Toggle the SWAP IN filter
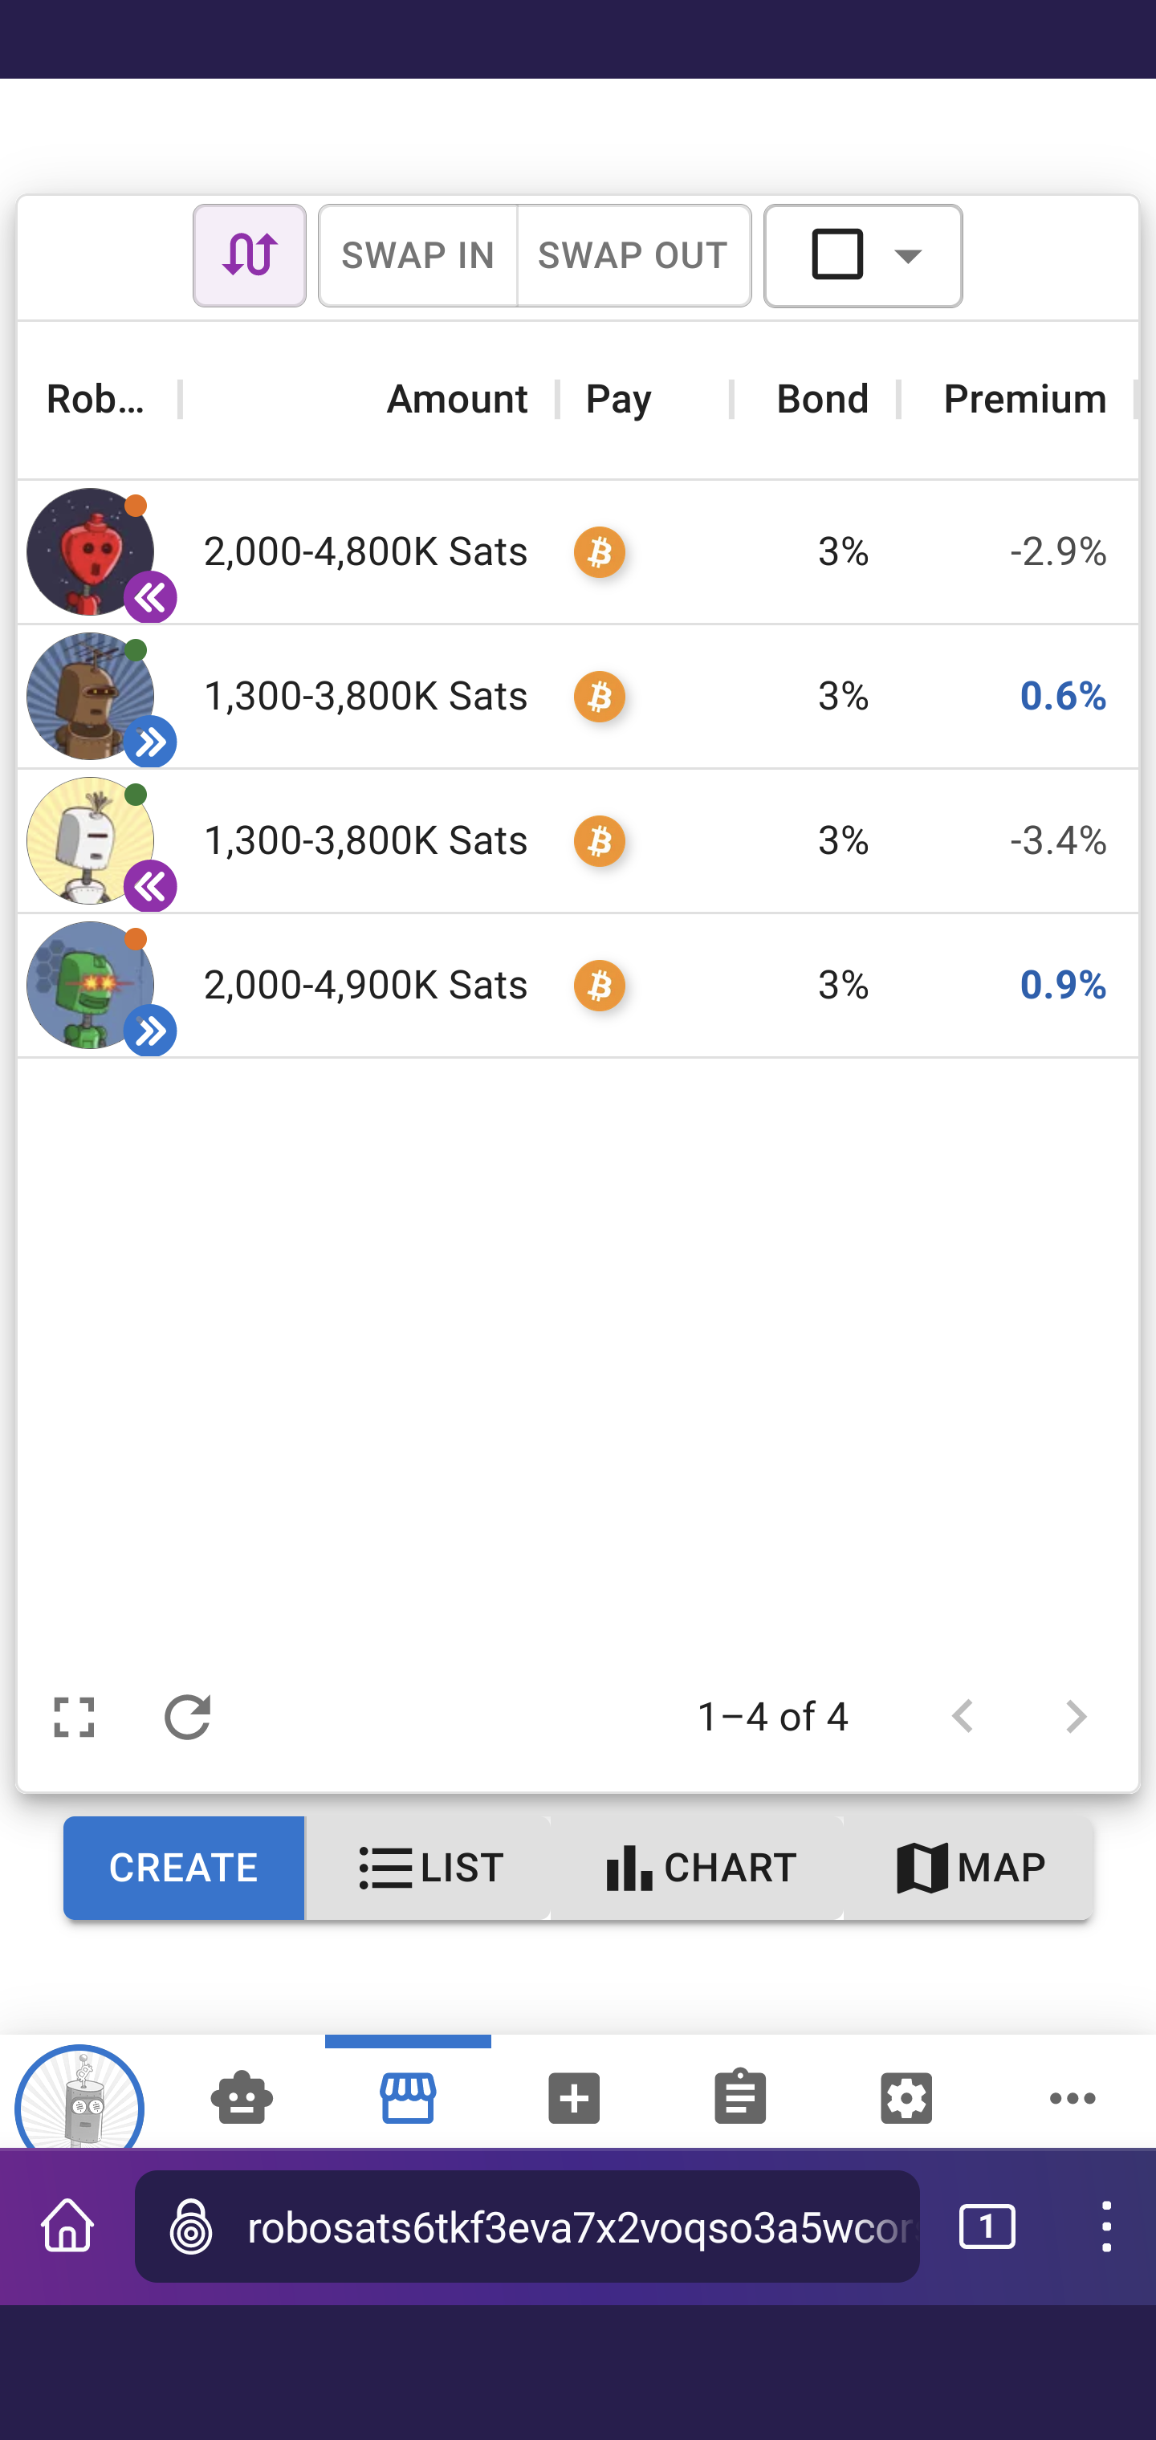 (x=418, y=256)
